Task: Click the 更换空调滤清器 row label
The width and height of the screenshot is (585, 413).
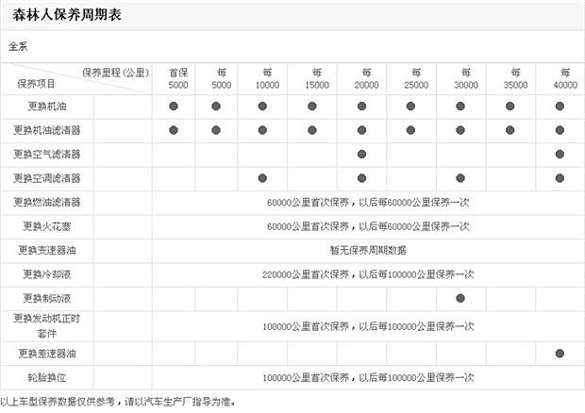Action: [47, 178]
